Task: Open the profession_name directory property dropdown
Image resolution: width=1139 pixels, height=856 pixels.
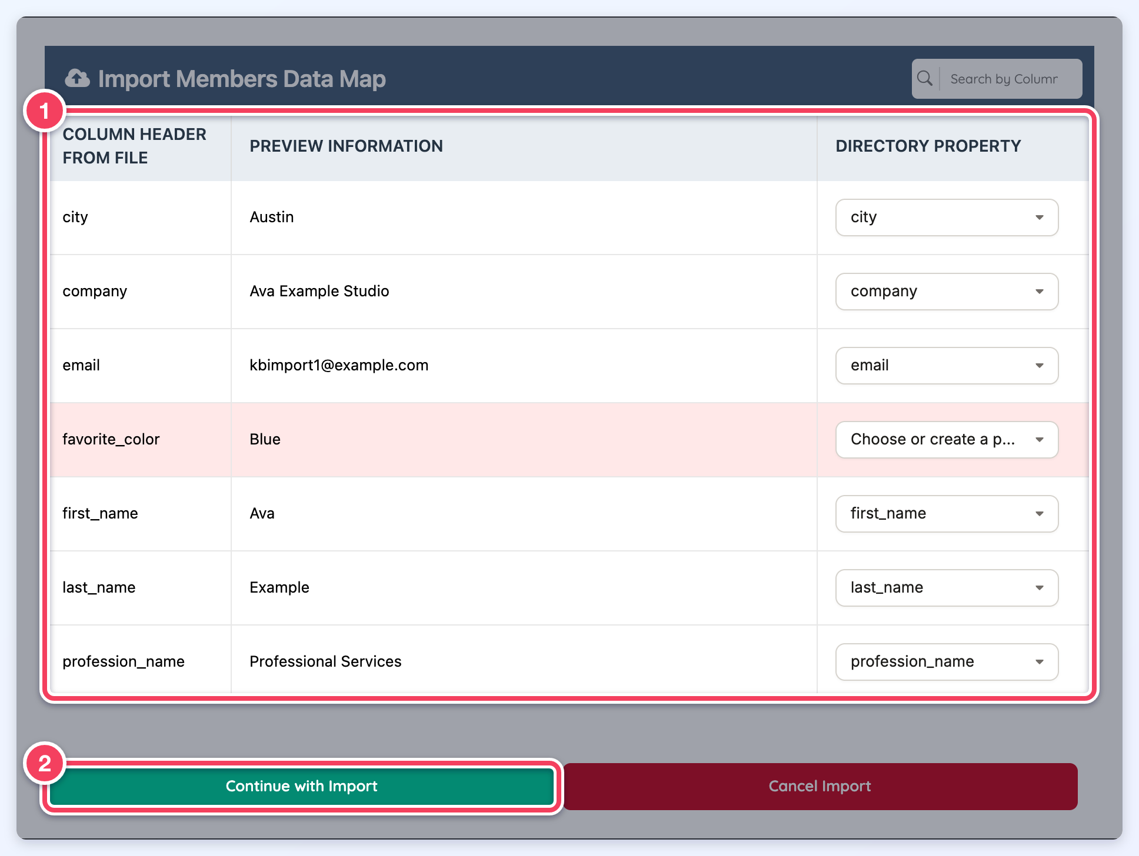Action: tap(947, 662)
